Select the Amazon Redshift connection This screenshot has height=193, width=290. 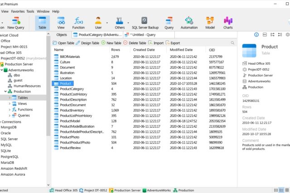(x=14, y=169)
